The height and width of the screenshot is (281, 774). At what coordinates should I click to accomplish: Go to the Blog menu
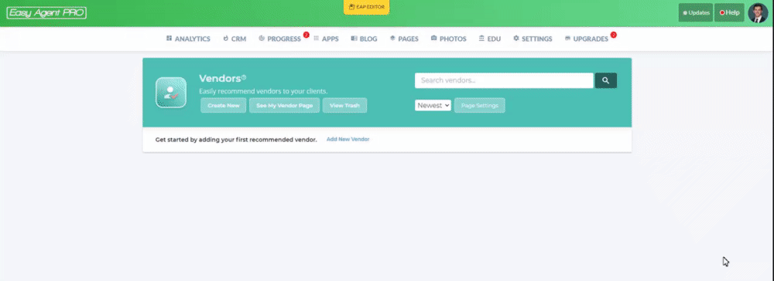point(365,39)
